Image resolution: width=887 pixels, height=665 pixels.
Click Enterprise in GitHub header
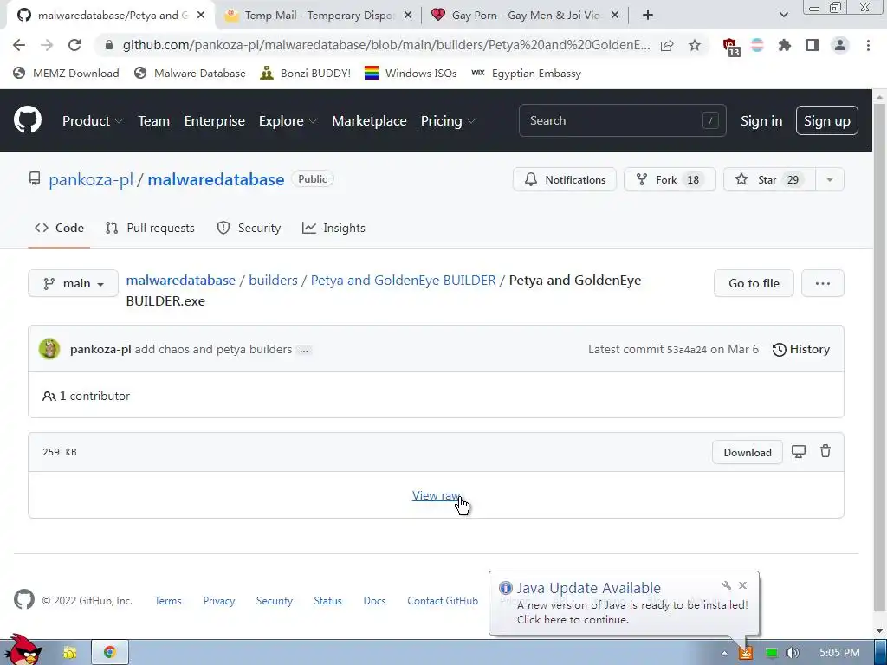[215, 121]
